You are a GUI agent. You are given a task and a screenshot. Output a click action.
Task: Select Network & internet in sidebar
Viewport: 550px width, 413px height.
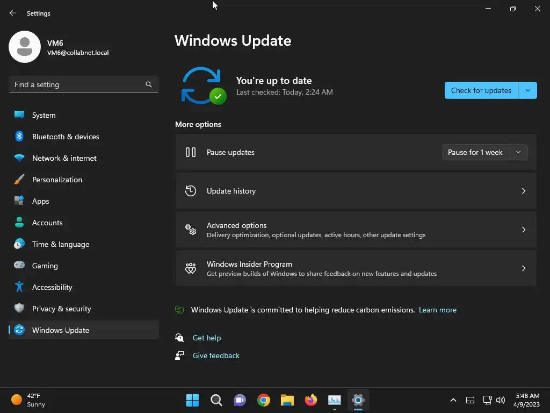83,158
